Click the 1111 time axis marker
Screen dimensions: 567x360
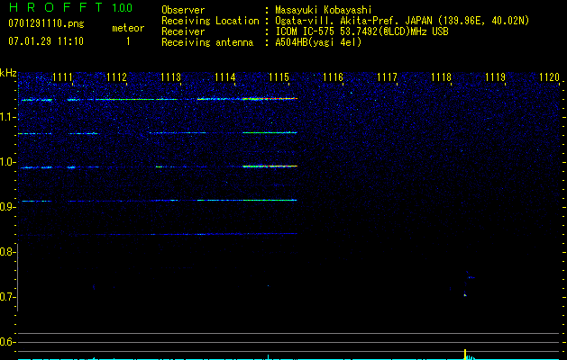(62, 77)
